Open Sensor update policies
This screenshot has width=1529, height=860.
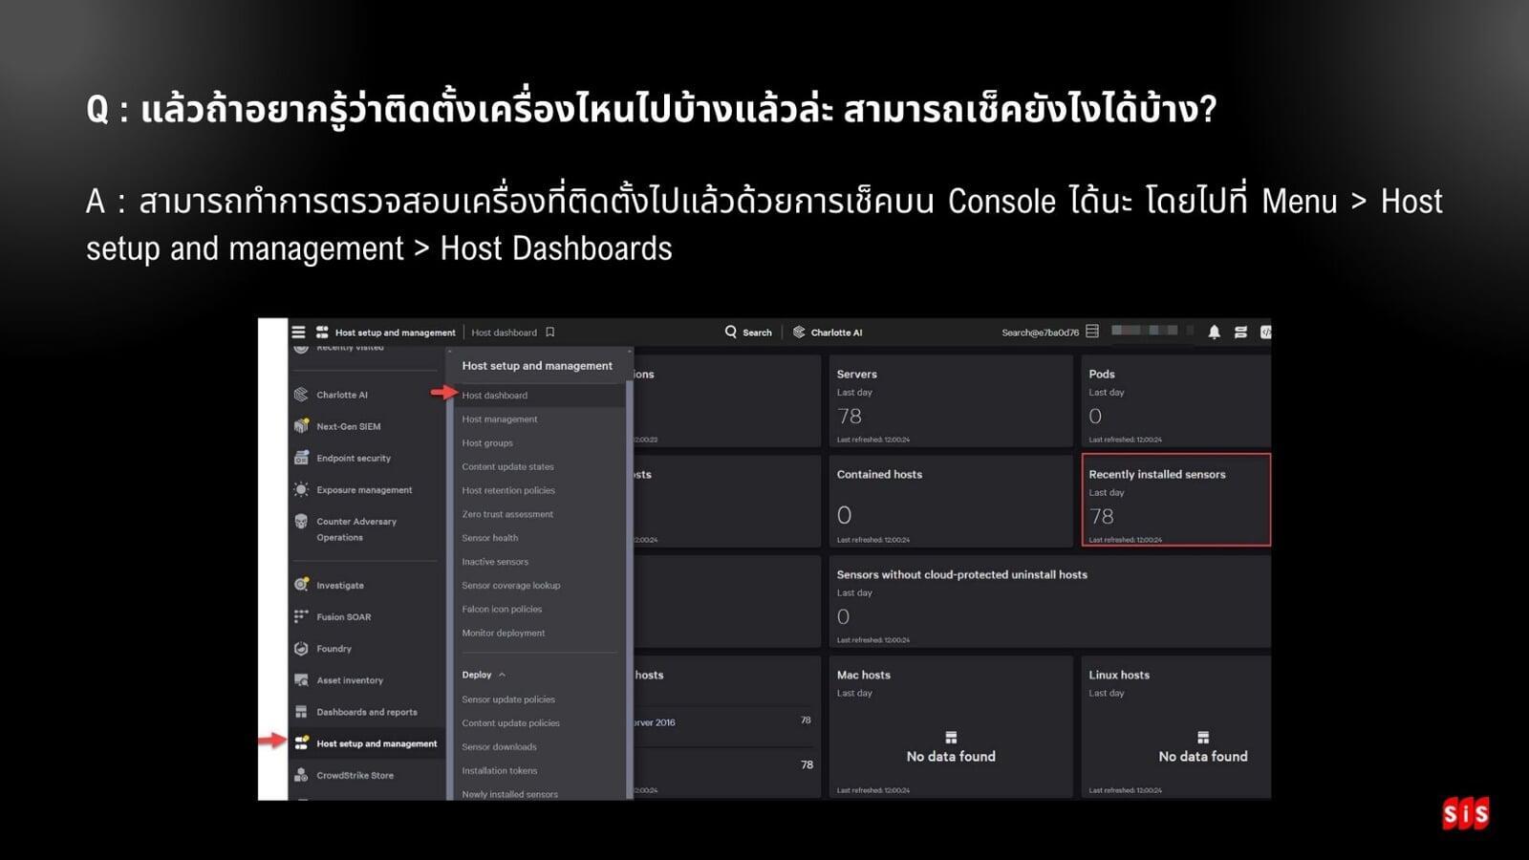point(508,699)
